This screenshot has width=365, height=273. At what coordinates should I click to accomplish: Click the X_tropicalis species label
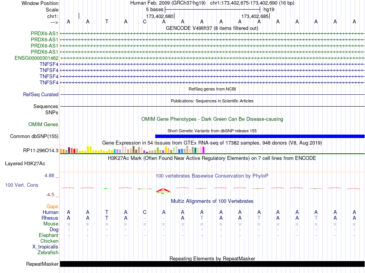[45, 247]
